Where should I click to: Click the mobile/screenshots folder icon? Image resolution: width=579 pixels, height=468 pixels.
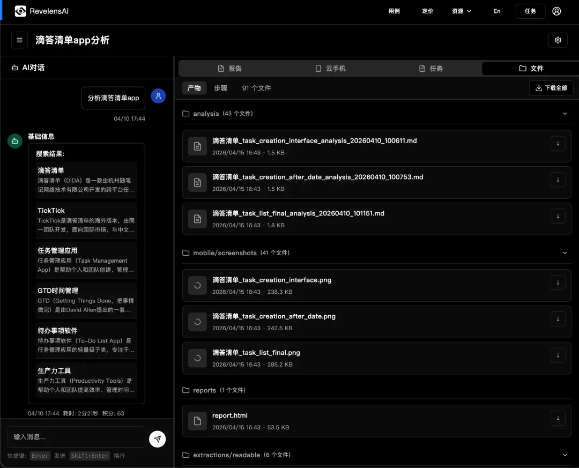click(185, 252)
